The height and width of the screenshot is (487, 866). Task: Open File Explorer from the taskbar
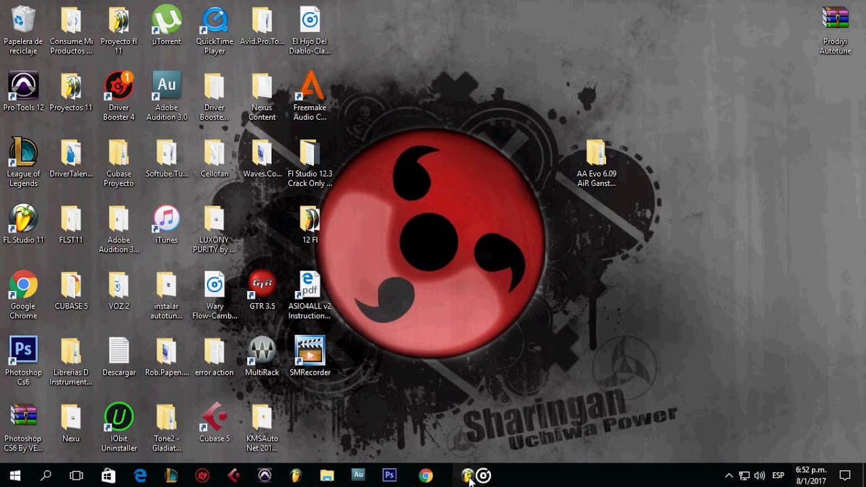pyautogui.click(x=327, y=476)
